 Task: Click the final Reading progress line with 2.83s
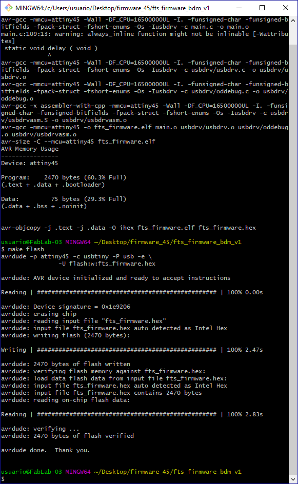[x=132, y=414]
